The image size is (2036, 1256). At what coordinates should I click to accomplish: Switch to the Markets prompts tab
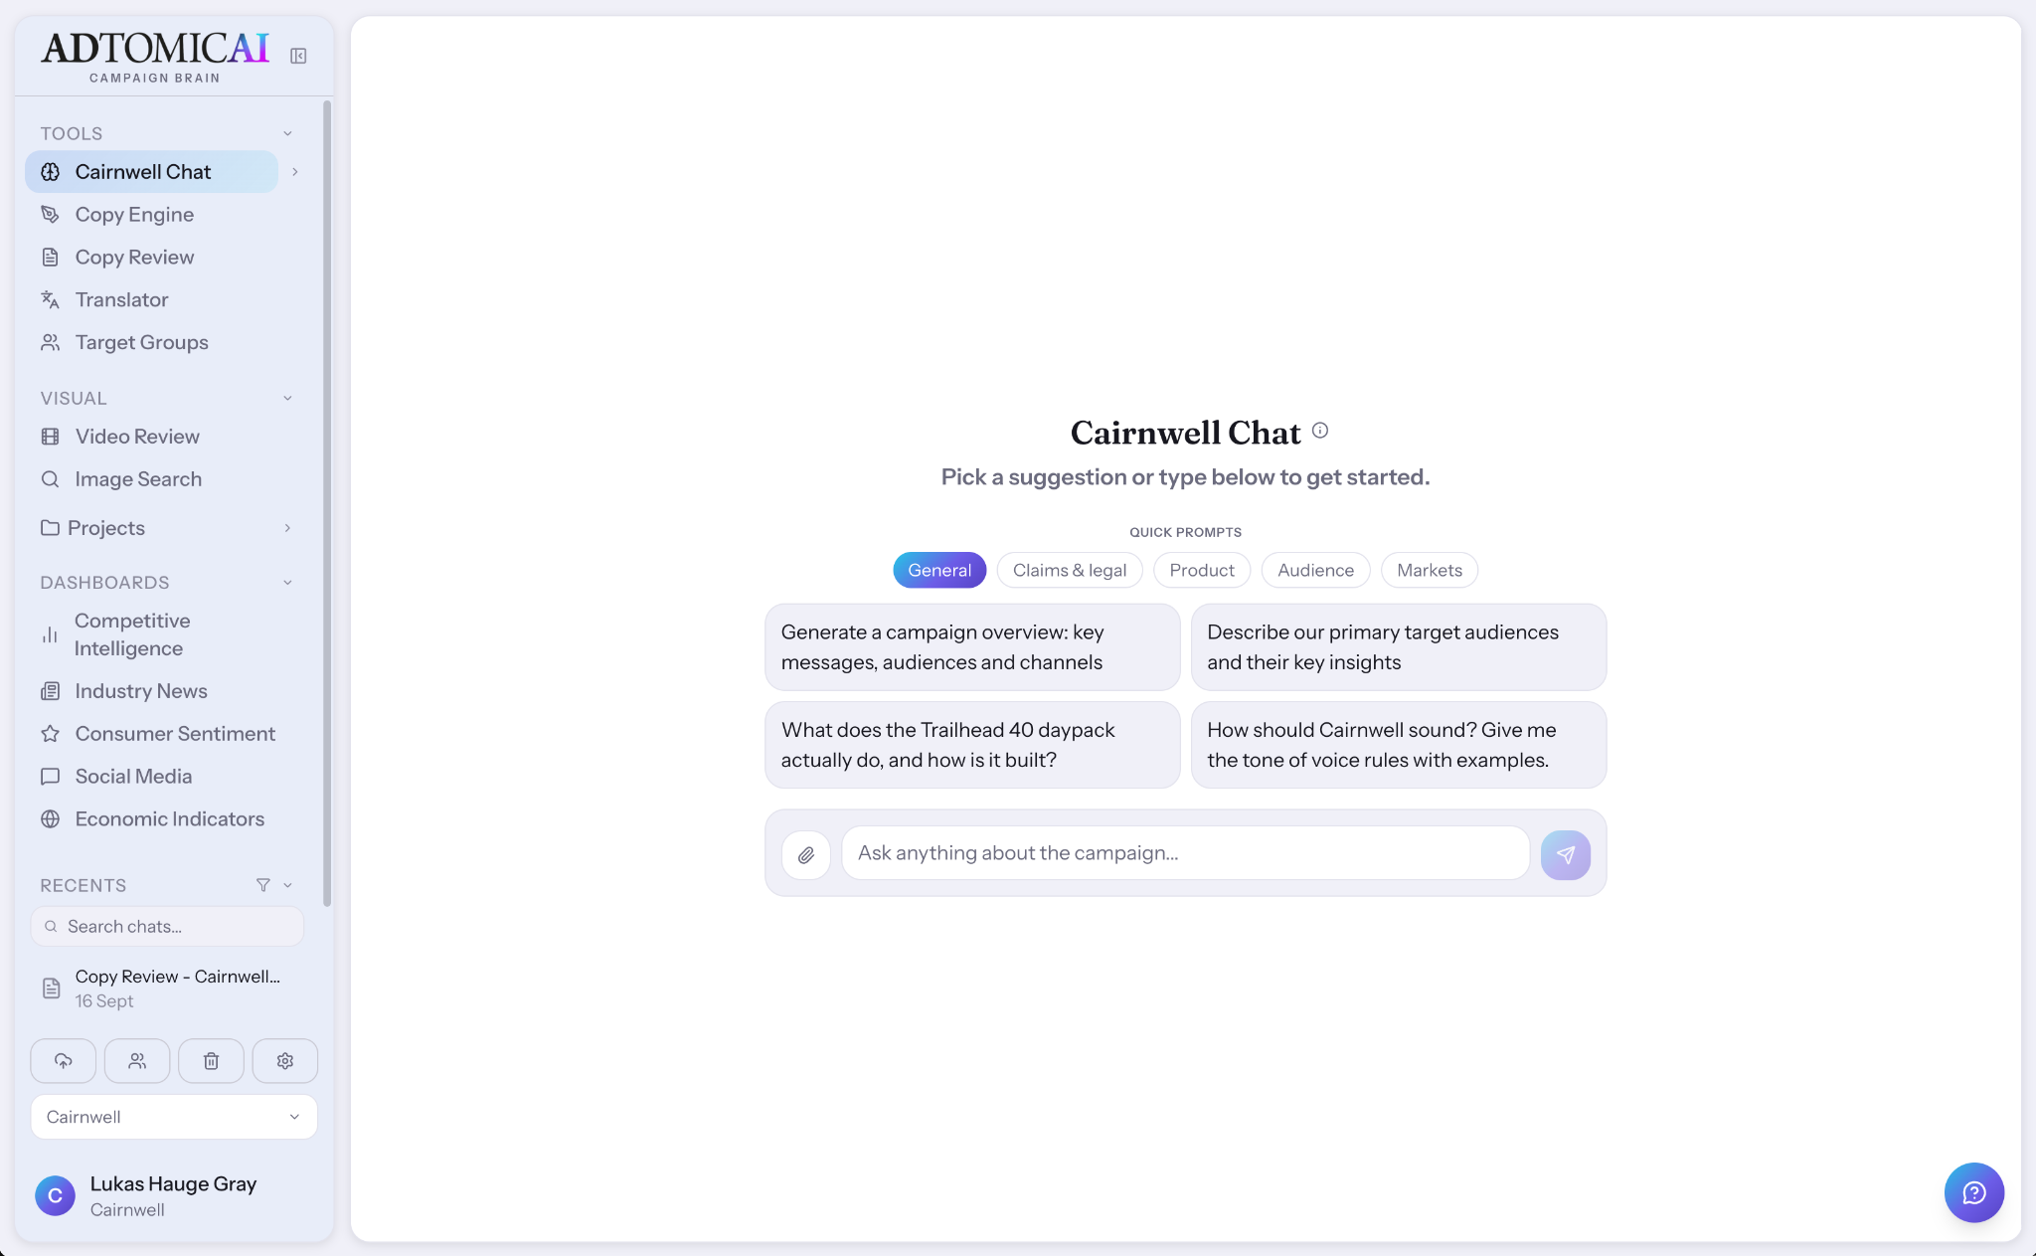click(1430, 570)
